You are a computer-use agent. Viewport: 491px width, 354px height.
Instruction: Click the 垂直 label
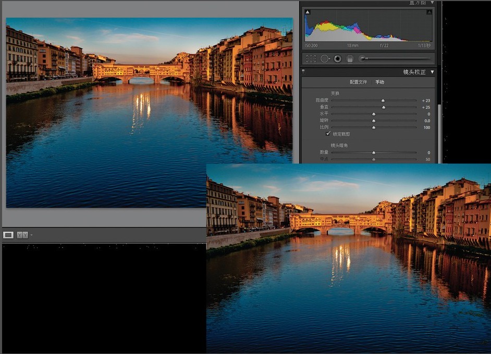(324, 107)
